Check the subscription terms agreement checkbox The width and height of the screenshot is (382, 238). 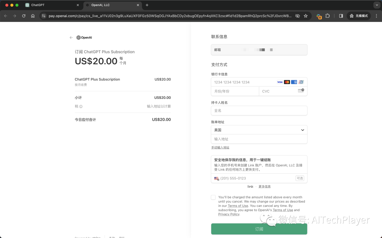[213, 197]
